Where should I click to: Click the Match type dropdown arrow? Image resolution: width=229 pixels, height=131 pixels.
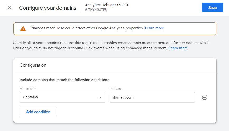(100, 97)
